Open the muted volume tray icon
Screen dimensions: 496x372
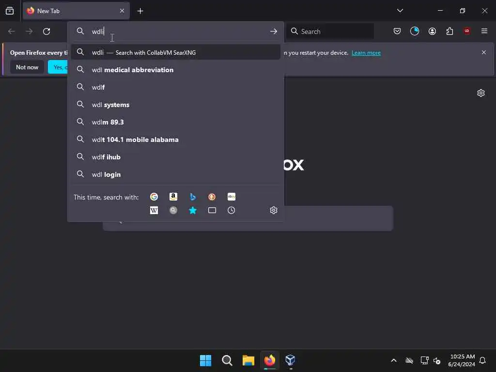[437, 360]
